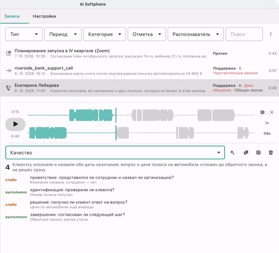Play the selected recording
The height and width of the screenshot is (253, 279).
pyautogui.click(x=15, y=124)
